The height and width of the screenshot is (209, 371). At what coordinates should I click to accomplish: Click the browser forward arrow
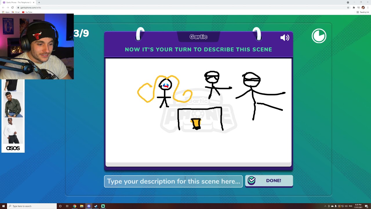click(8, 8)
